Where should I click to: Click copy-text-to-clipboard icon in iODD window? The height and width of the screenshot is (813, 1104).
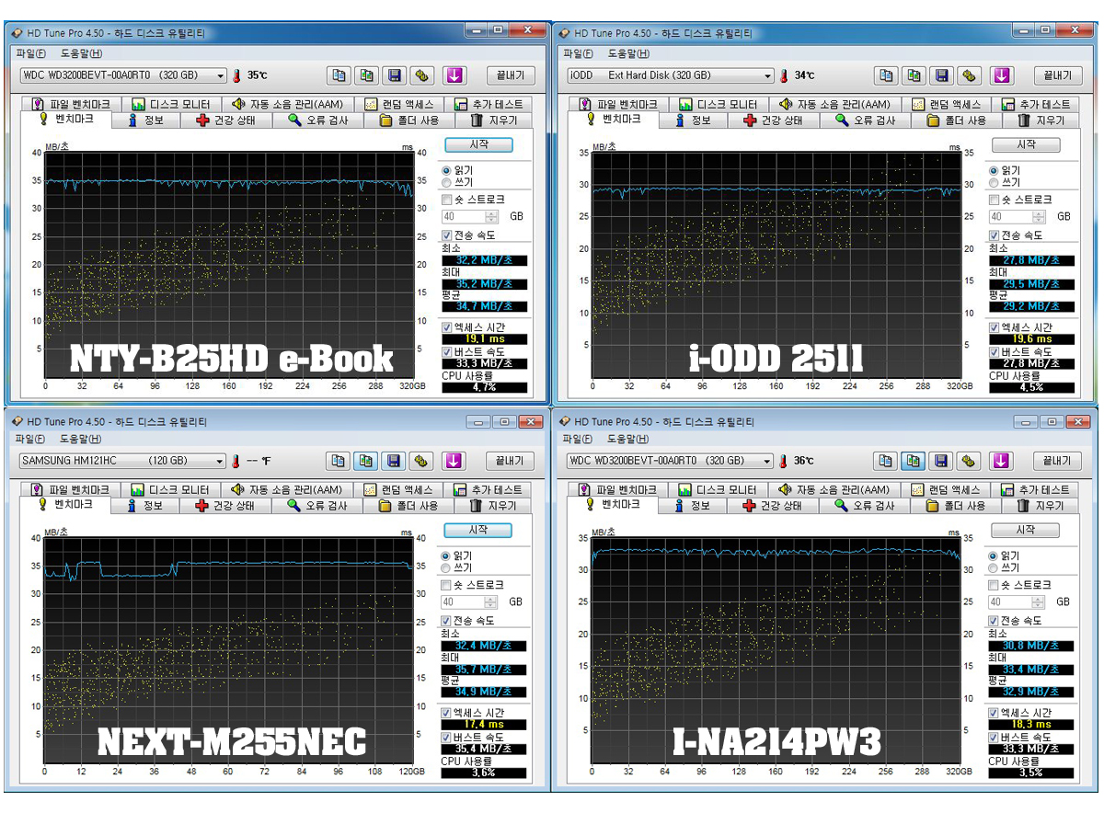coord(887,75)
